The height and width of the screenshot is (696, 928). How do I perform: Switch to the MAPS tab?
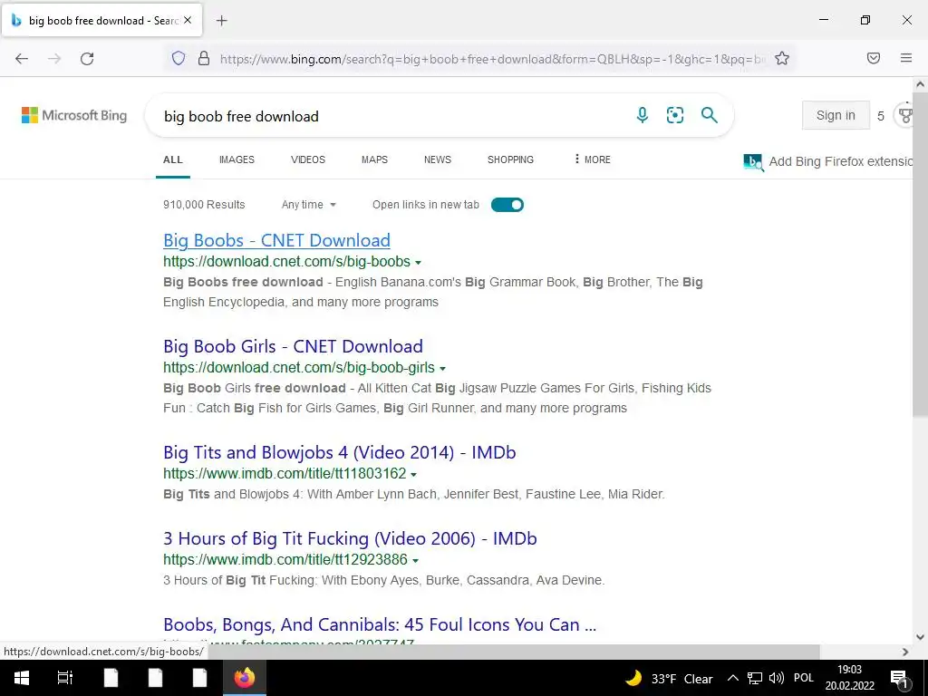pyautogui.click(x=374, y=159)
